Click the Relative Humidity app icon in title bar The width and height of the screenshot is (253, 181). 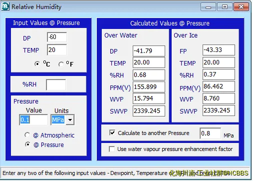click(x=5, y=6)
